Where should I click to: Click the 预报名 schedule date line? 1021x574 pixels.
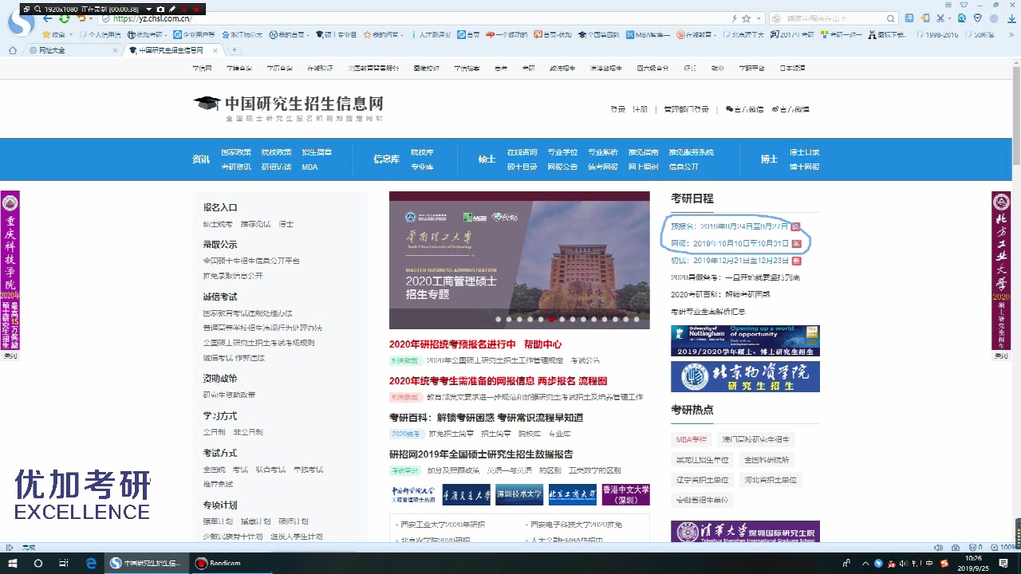click(729, 226)
